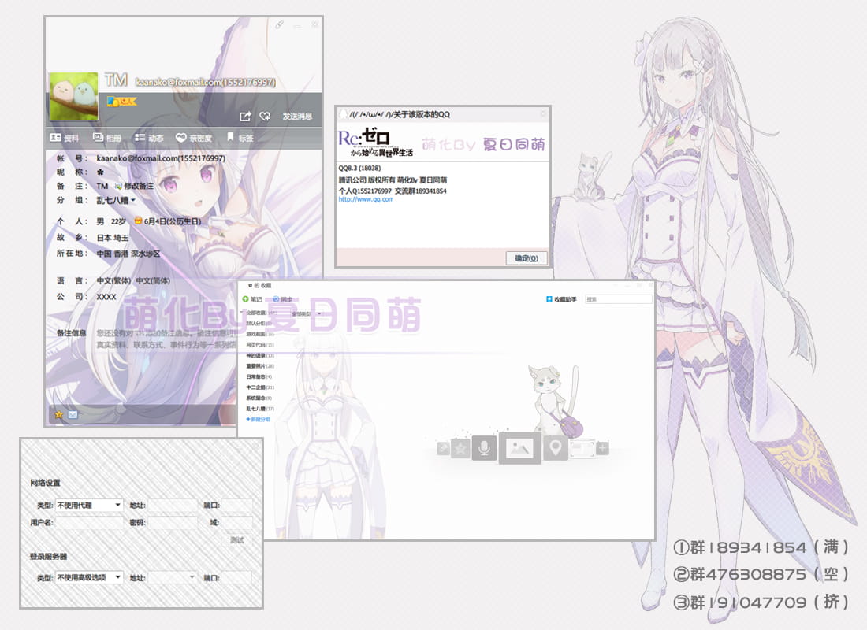Image resolution: width=867 pixels, height=630 pixels.
Task: Click 同步 in the favorites window
Action: 282,299
